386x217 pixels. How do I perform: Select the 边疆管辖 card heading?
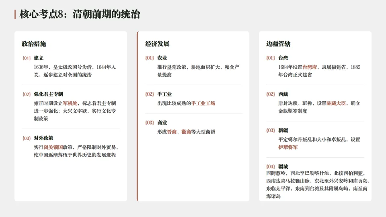tap(278, 44)
